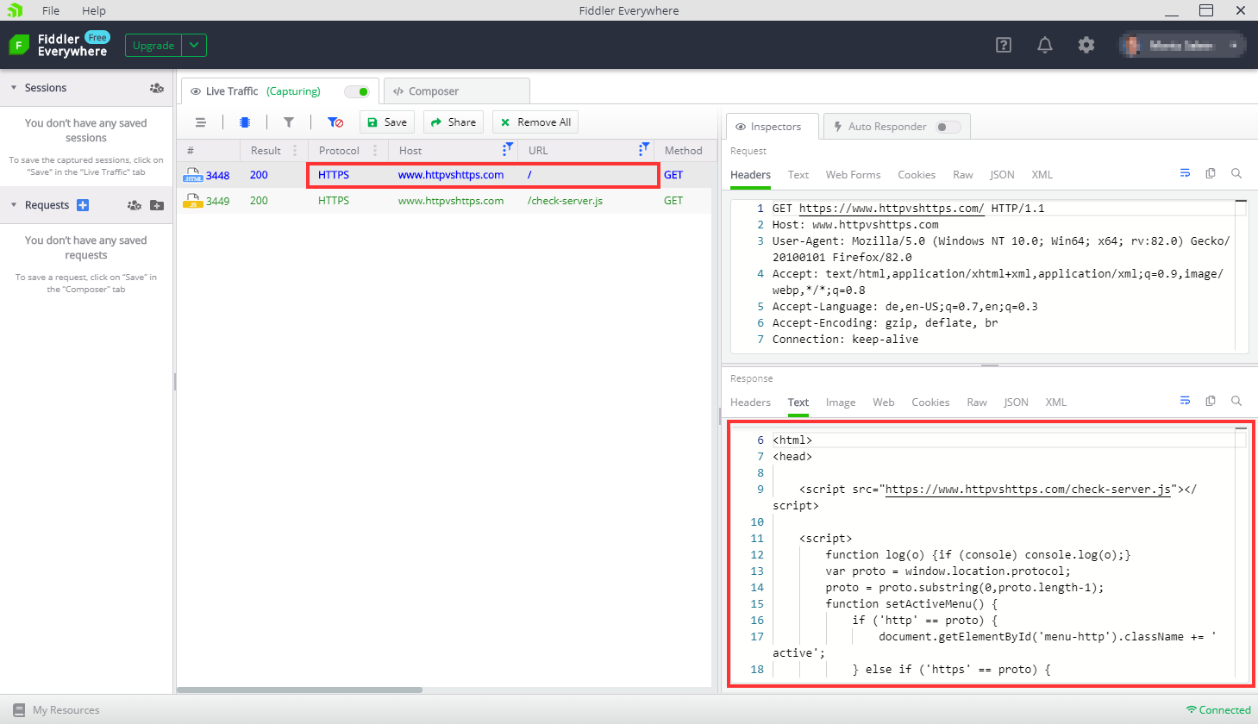Toggle word wrap icon in Response panel
This screenshot has height=724, width=1258.
(x=1185, y=401)
